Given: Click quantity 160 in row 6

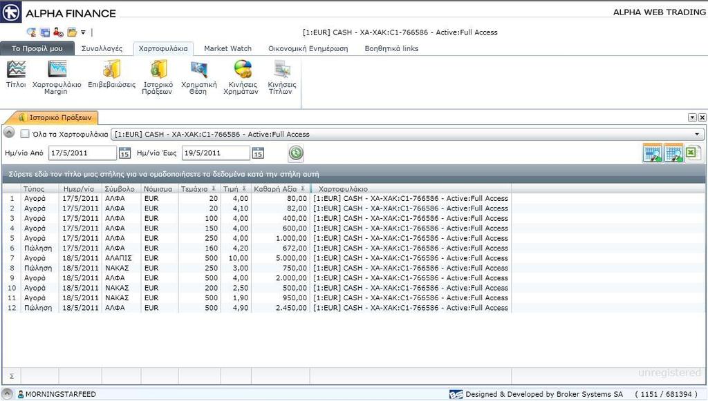Looking at the screenshot, I should (x=212, y=248).
